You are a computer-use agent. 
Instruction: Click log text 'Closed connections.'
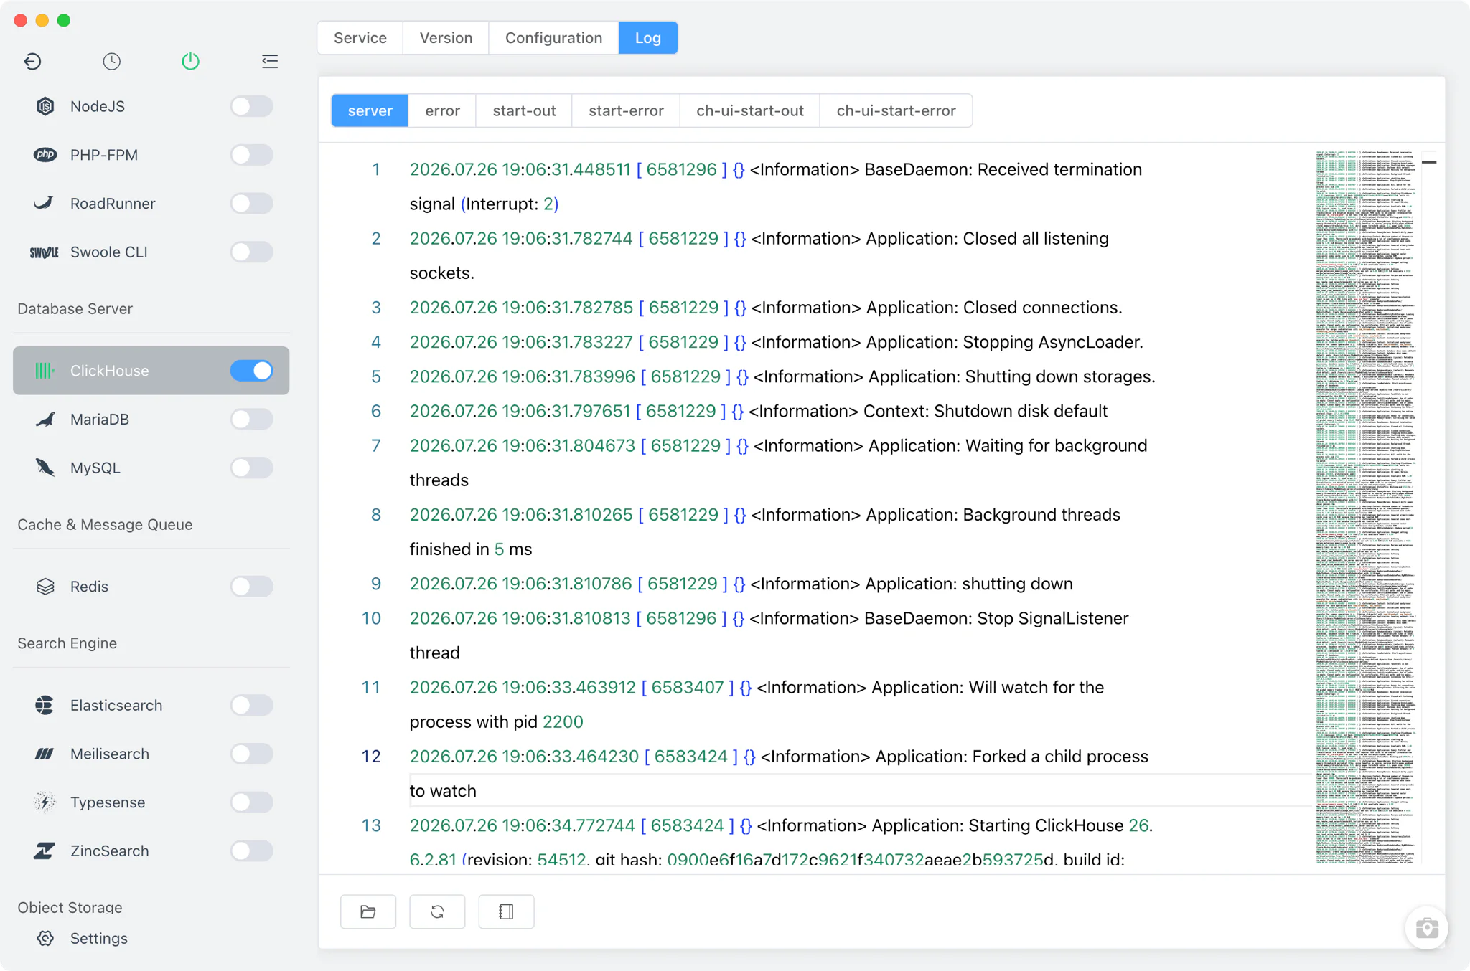pyautogui.click(x=1042, y=308)
